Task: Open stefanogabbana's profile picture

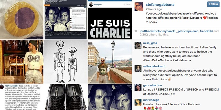Action: coord(139,7)
